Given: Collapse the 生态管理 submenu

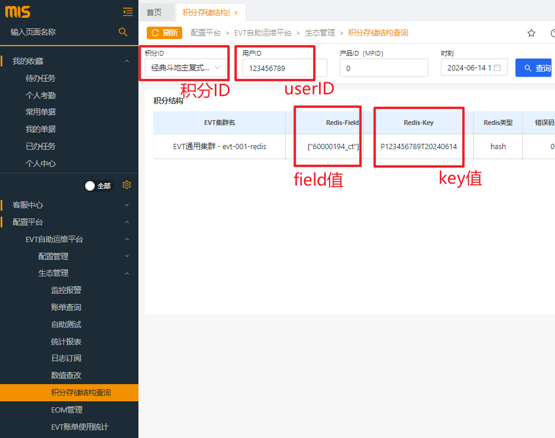Looking at the screenshot, I should (x=127, y=273).
